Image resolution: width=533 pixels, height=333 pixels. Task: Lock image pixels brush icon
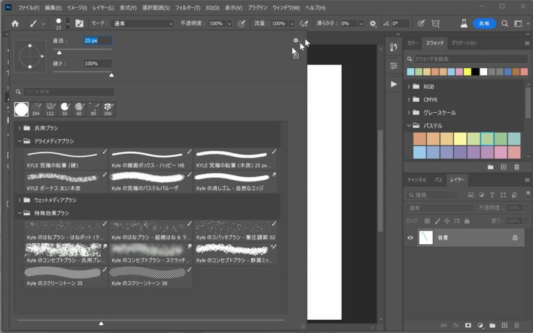(438, 221)
